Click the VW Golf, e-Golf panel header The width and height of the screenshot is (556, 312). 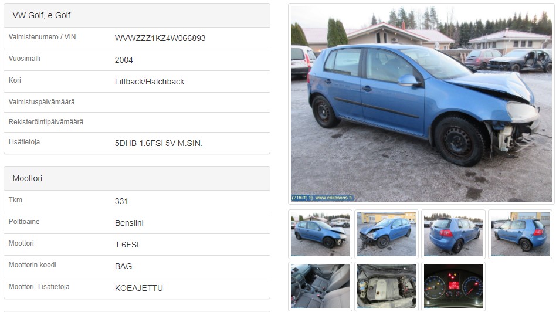(x=137, y=16)
